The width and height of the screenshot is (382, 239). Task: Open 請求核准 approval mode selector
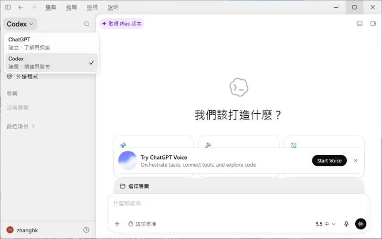pyautogui.click(x=142, y=224)
